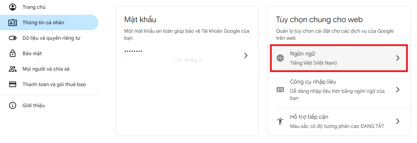Click the accessibility figure icon for Hỗ trợ tiếp cận
The height and width of the screenshot is (143, 417).
click(x=280, y=121)
